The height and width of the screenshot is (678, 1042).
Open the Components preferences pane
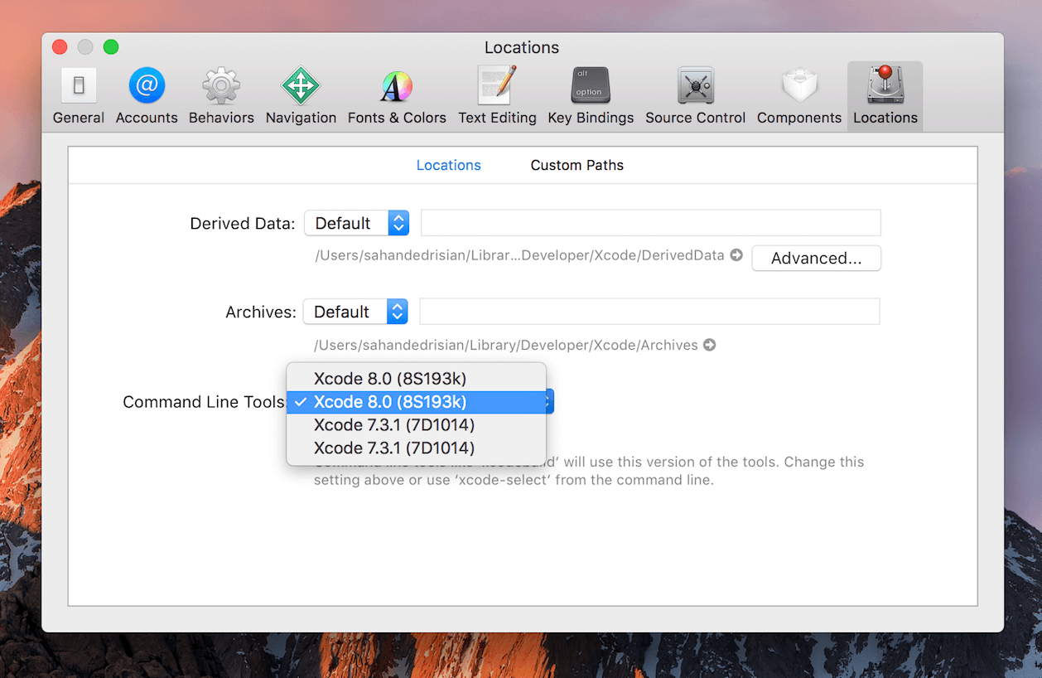coord(799,96)
